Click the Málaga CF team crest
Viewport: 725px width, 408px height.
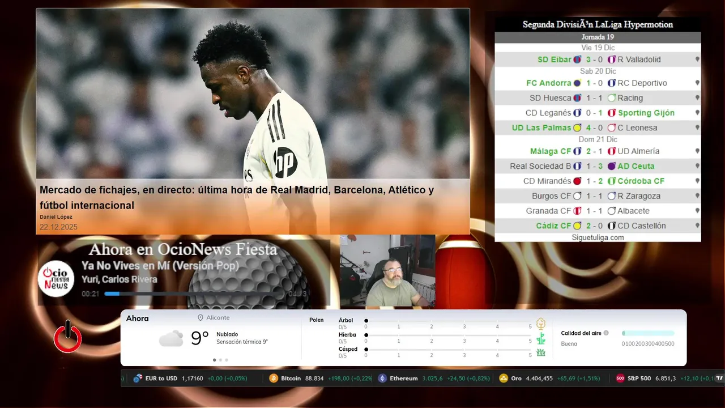(577, 151)
